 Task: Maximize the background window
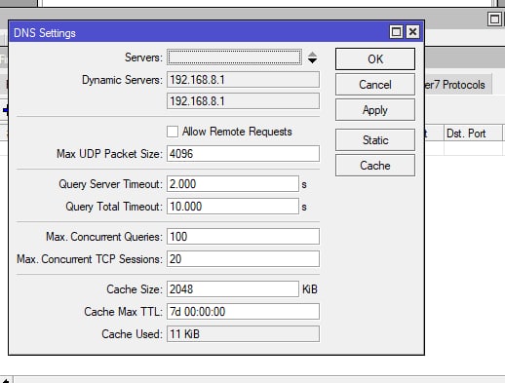pyautogui.click(x=494, y=19)
